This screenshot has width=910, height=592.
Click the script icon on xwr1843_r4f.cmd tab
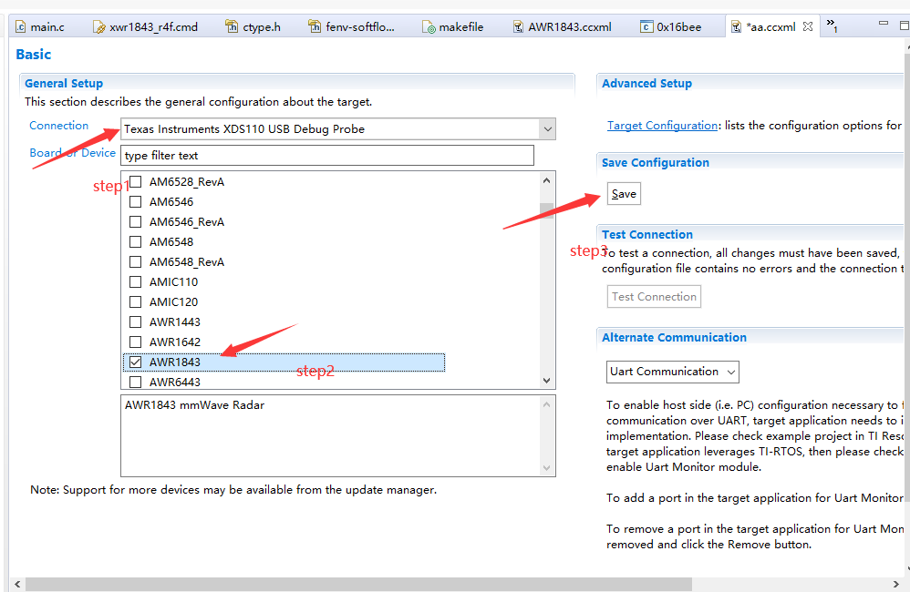pyautogui.click(x=99, y=26)
